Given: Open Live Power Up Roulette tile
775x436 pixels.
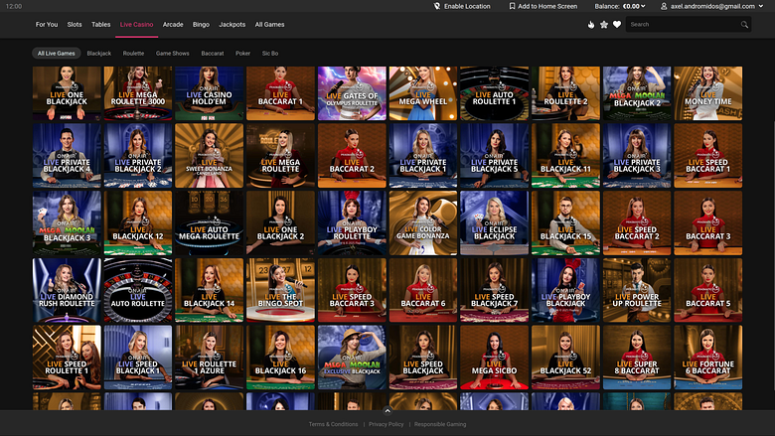Looking at the screenshot, I should [637, 290].
